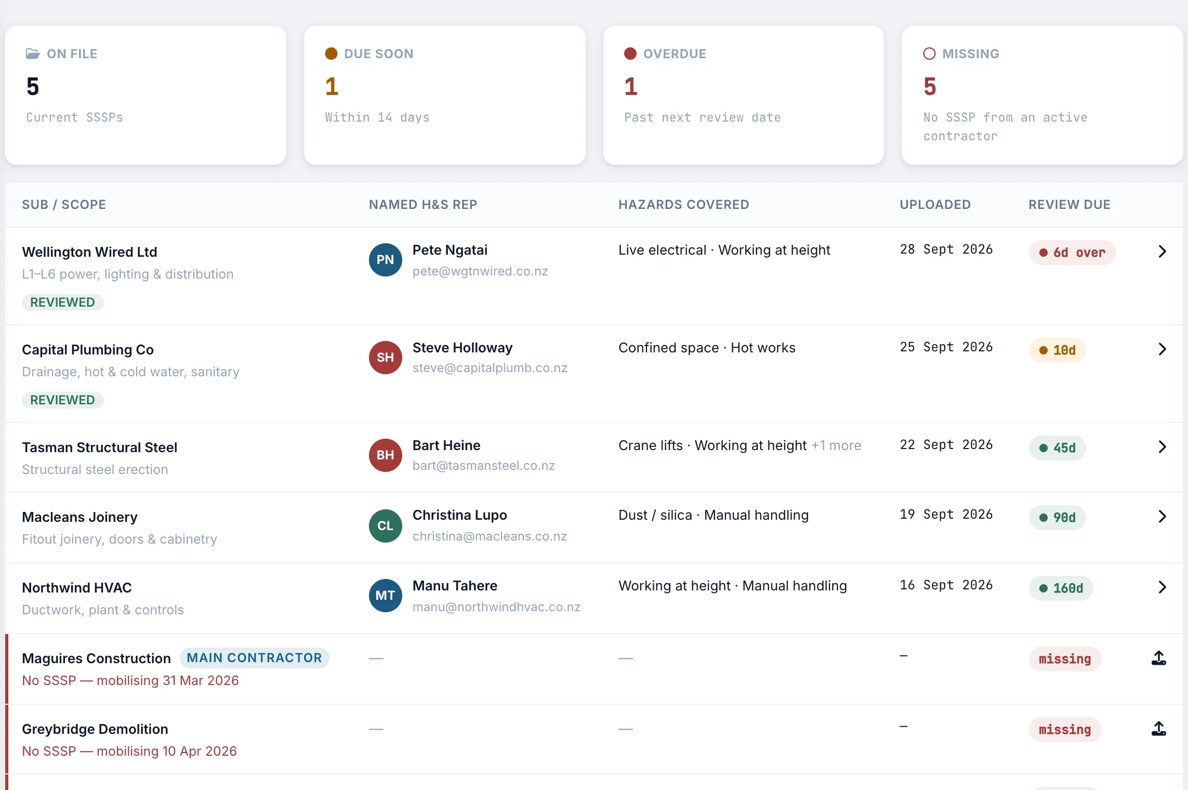Click the christina@macleans.co.nz email
Screen dimensions: 1188x790
(490, 536)
